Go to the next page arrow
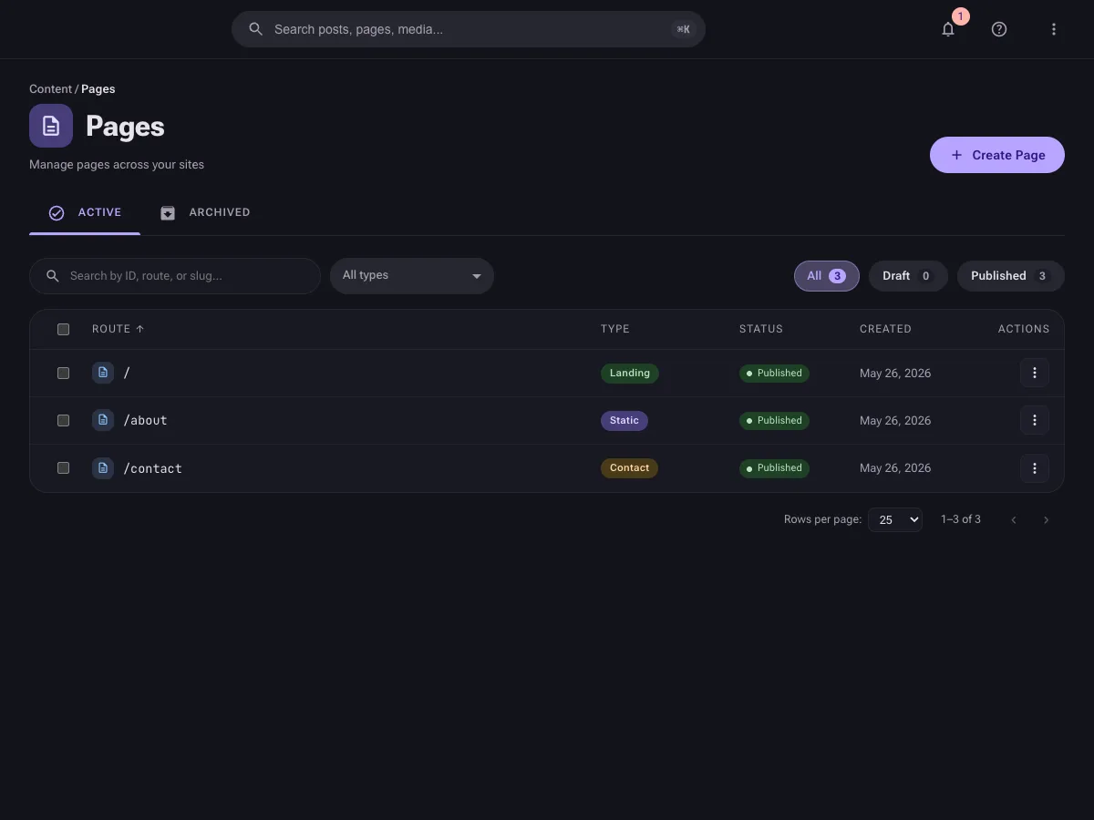The height and width of the screenshot is (820, 1094). [x=1046, y=519]
